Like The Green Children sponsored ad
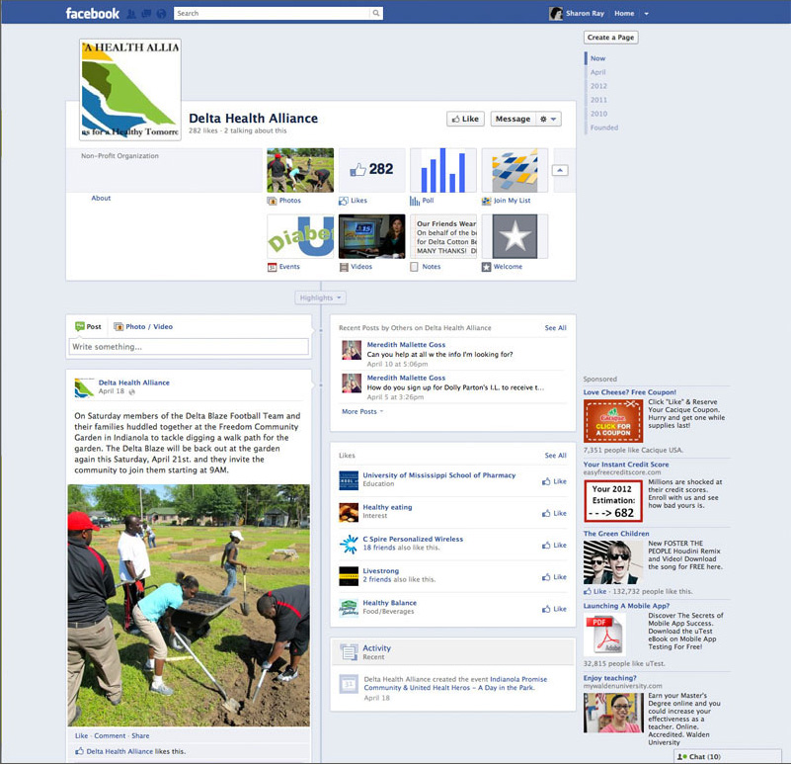Viewport: 791px width, 765px height. pyautogui.click(x=595, y=591)
